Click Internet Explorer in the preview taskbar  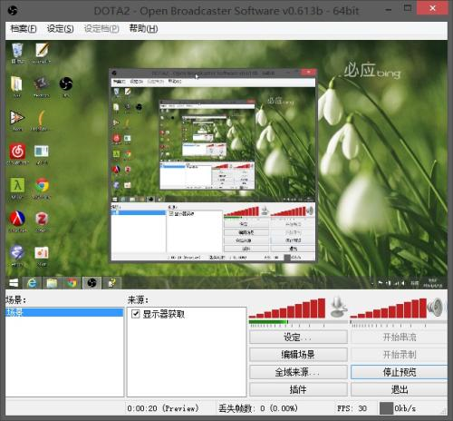[x=32, y=283]
